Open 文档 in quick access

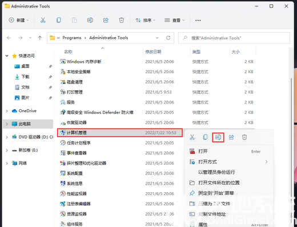25,87
